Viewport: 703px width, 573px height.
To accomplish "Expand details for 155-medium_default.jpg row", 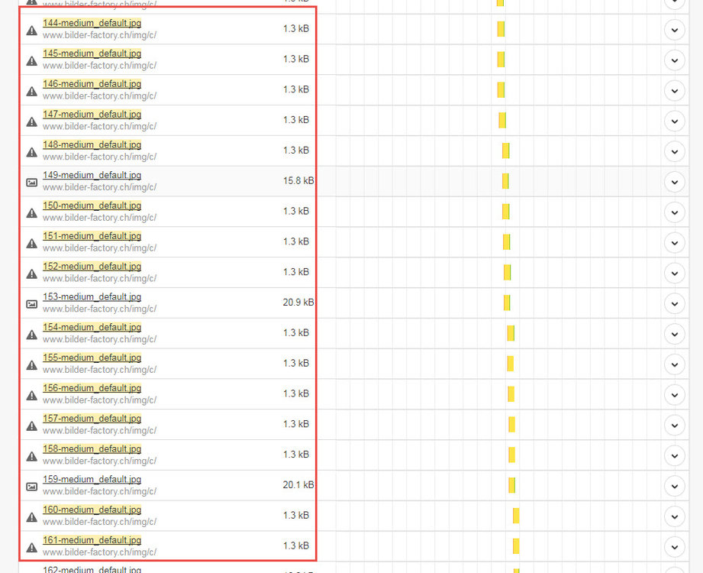I will click(674, 364).
